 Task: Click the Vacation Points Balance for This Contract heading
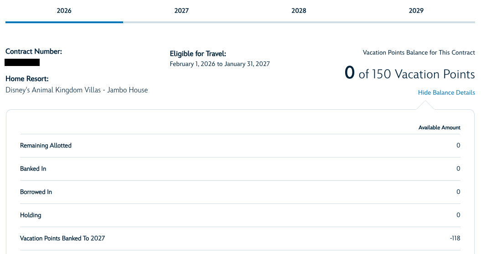pyautogui.click(x=419, y=53)
